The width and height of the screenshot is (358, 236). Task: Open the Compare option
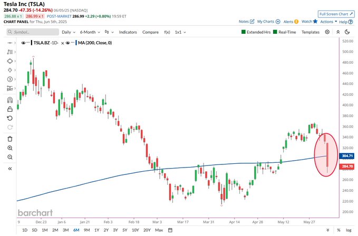pyautogui.click(x=150, y=32)
